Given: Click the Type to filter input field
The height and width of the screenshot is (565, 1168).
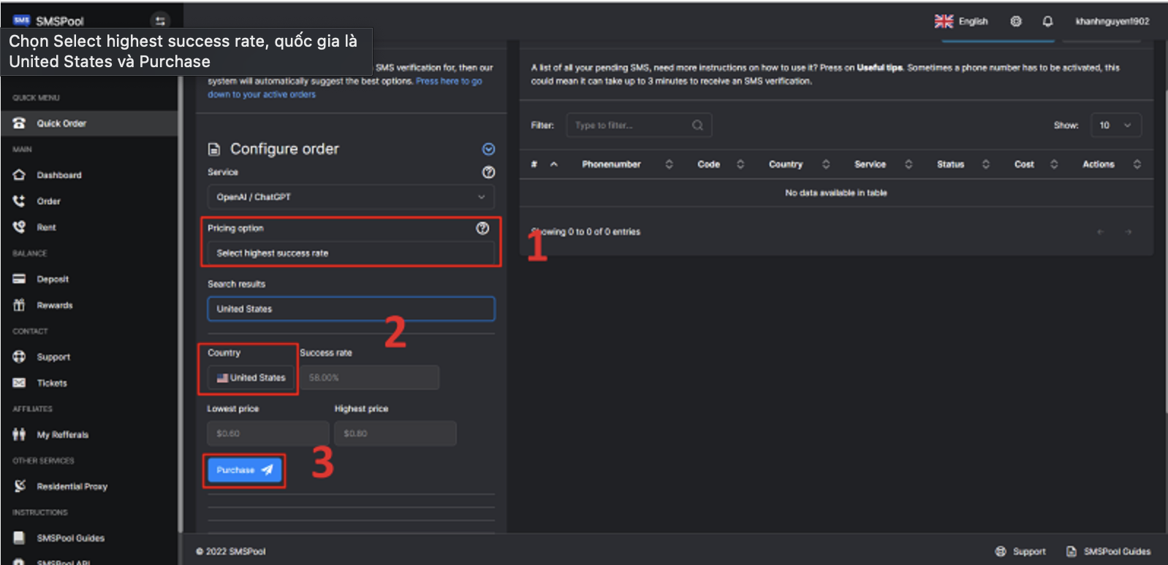Looking at the screenshot, I should pyautogui.click(x=632, y=126).
